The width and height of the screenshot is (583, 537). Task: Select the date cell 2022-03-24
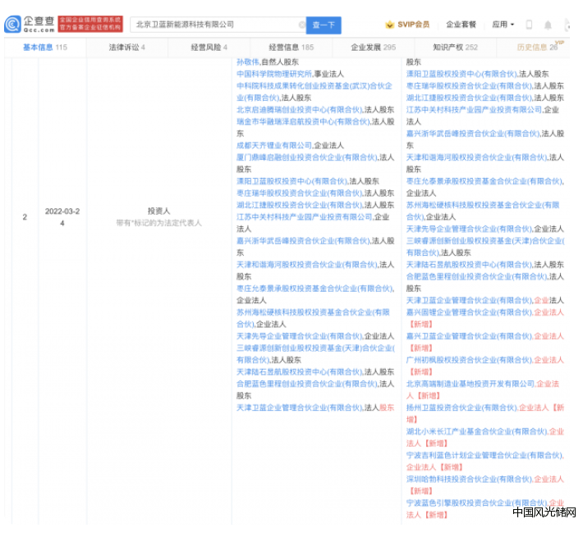[62, 217]
